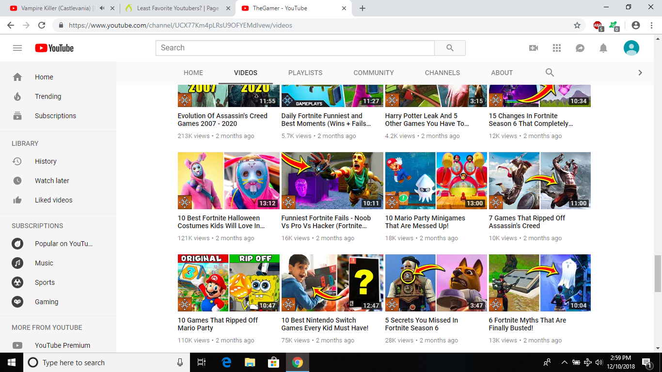Open Task View in the taskbar
Image resolution: width=662 pixels, height=372 pixels.
[x=202, y=362]
